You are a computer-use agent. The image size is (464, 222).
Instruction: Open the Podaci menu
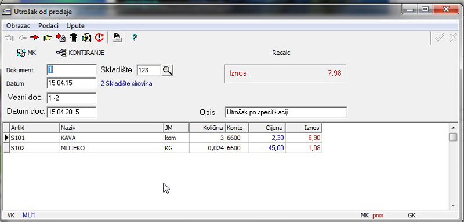point(48,25)
